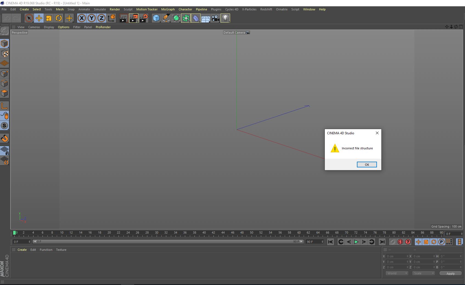
Task: Click frame 44 on timeline ruler
Action: coord(223,233)
